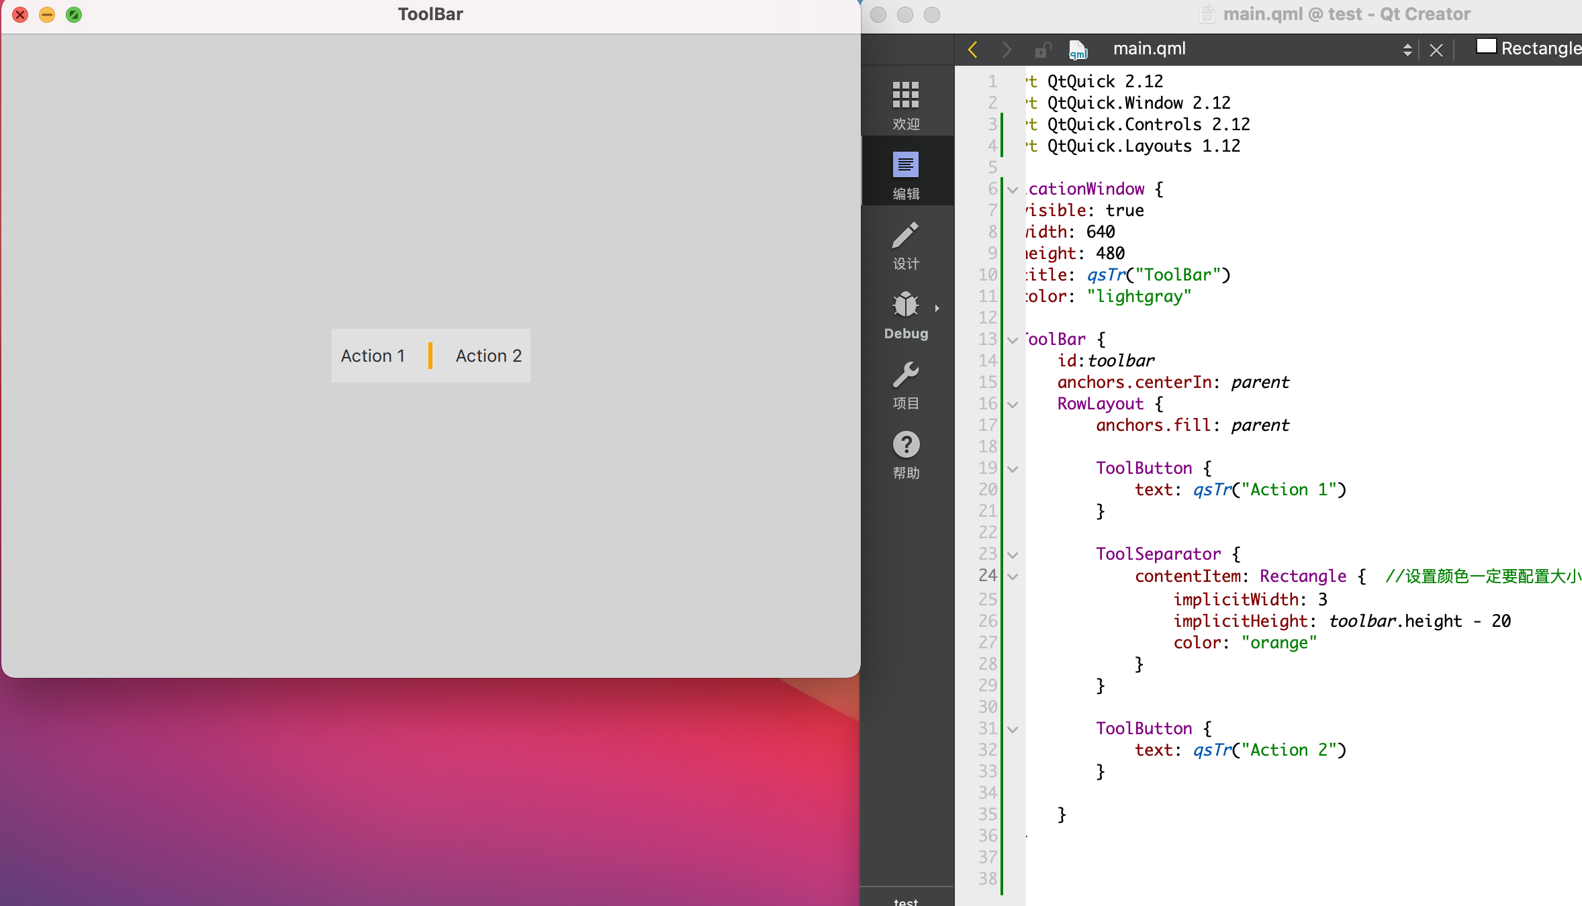Collapse the ToolButton block on line 19
This screenshot has height=906, width=1582.
point(1013,469)
